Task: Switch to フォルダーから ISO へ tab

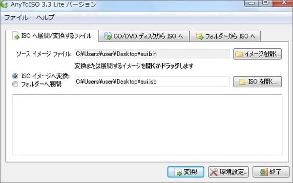Action: 225,36
